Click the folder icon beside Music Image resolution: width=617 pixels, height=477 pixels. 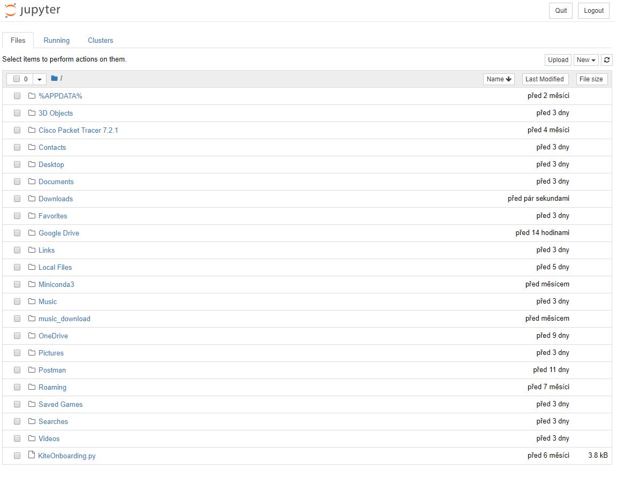[x=32, y=301]
